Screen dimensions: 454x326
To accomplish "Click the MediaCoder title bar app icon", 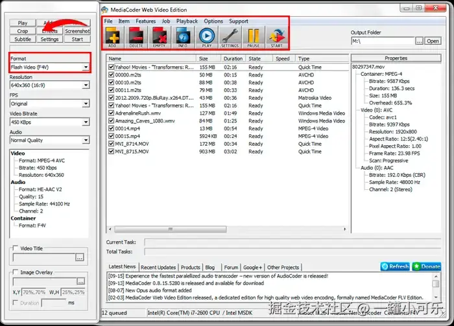I will pos(104,10).
